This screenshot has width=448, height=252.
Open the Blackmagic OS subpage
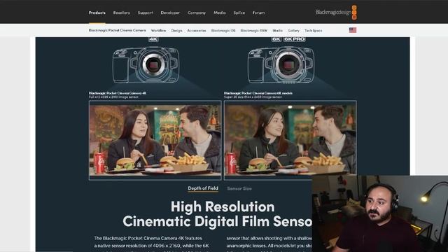223,31
